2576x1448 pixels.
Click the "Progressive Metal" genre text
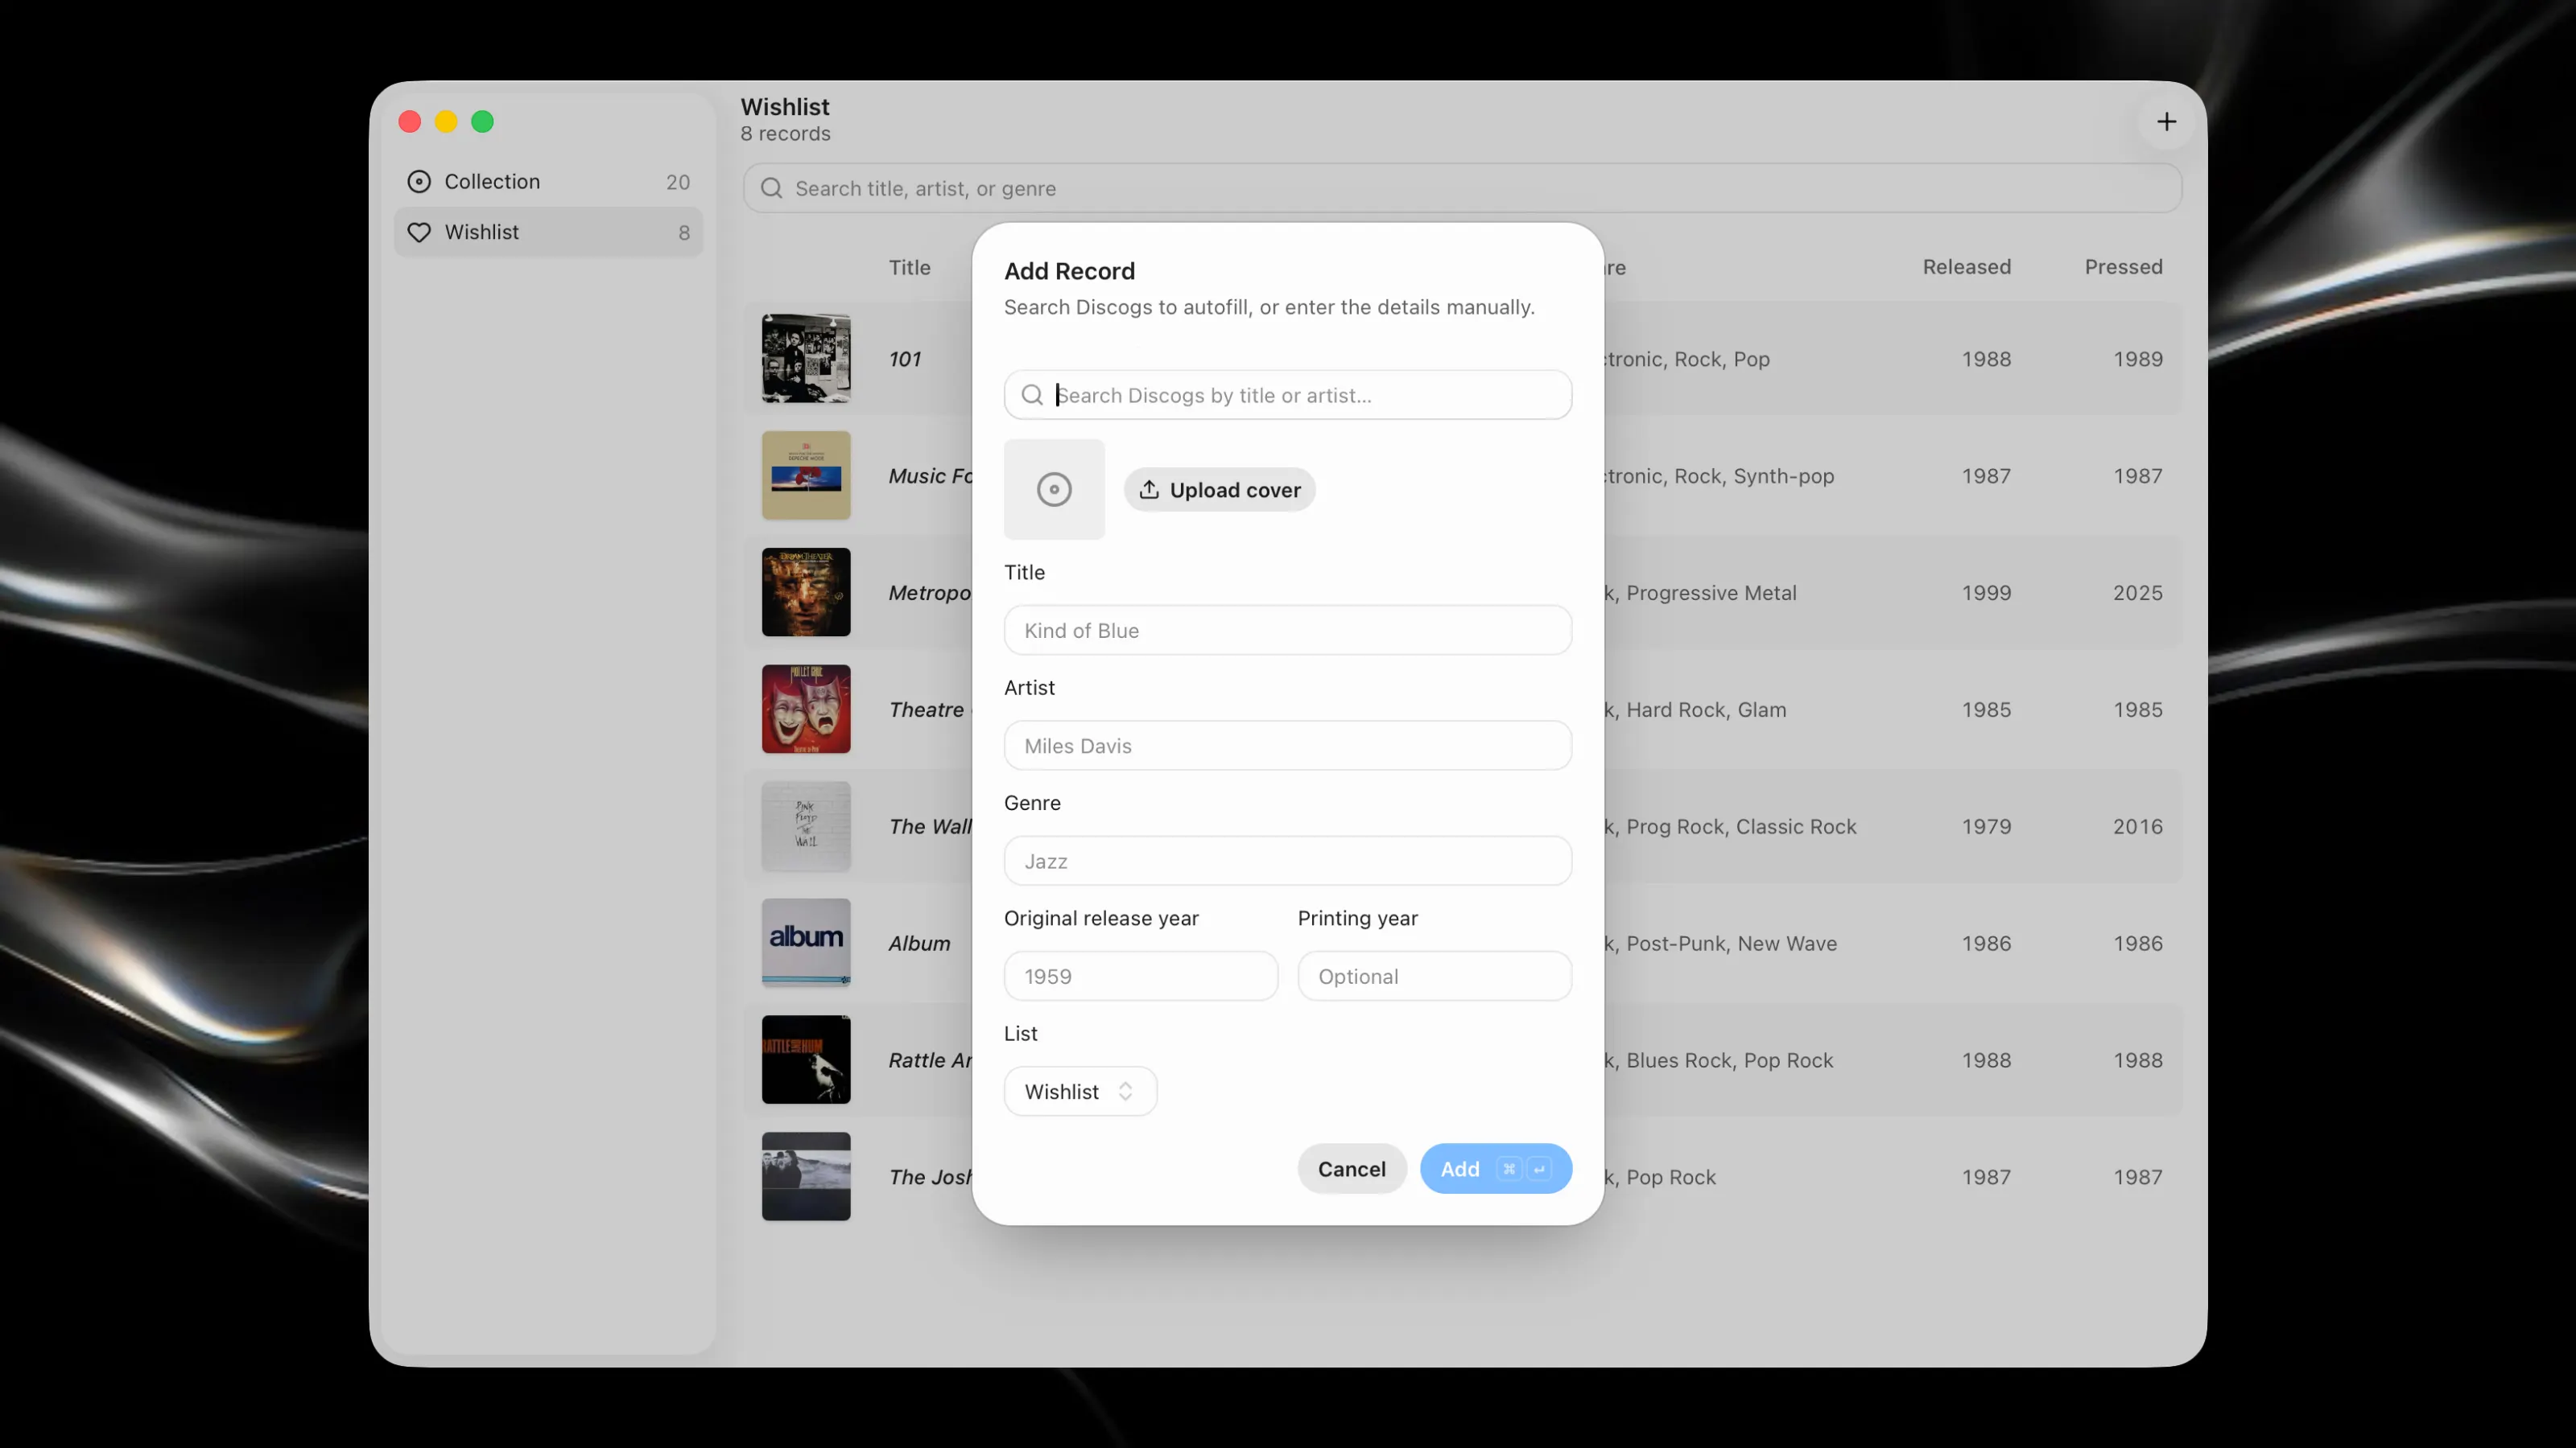pos(1711,594)
